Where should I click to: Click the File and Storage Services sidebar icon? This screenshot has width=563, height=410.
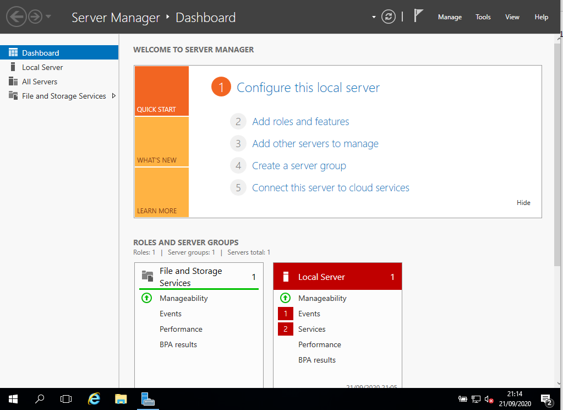(13, 96)
